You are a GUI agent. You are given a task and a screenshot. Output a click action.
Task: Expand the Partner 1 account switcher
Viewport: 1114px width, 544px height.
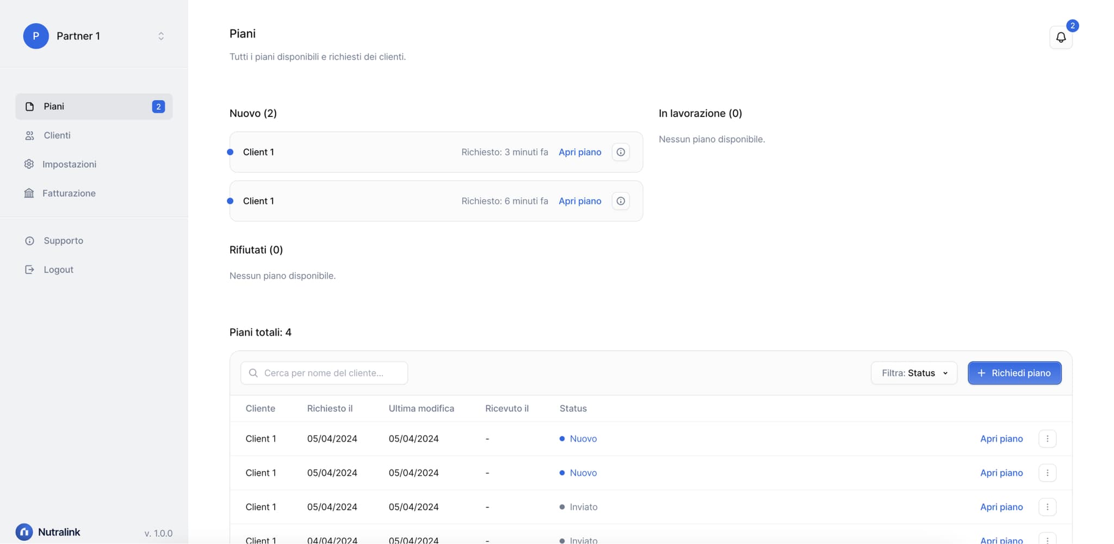[x=161, y=36]
